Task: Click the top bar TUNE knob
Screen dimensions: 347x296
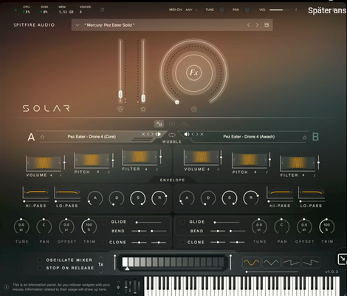Action: coord(222,10)
